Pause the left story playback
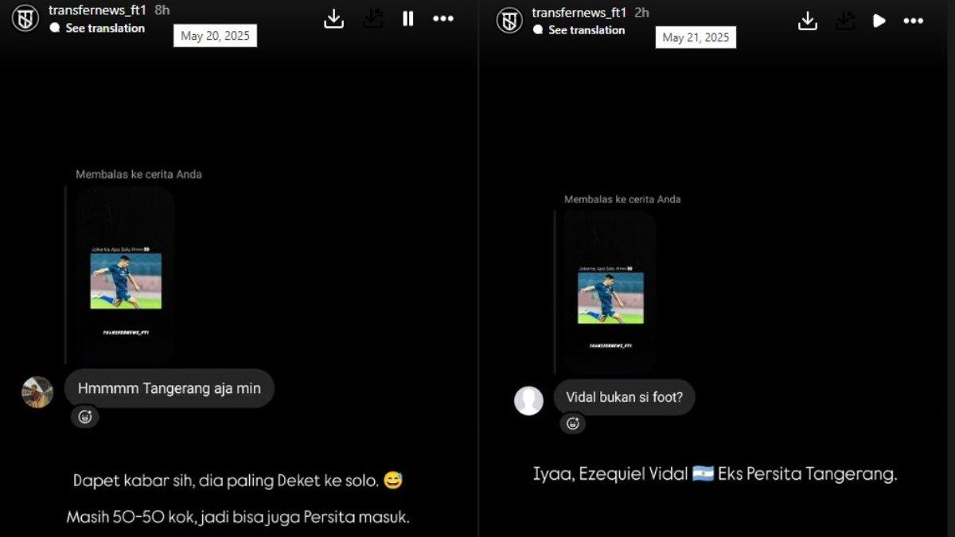The image size is (955, 537). [x=407, y=19]
